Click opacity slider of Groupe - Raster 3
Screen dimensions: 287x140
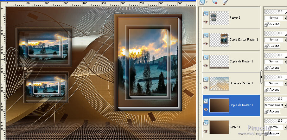click(276, 77)
